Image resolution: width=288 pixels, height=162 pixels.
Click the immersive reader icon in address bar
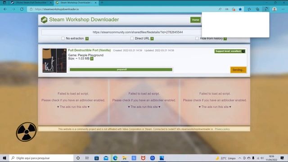[227, 9]
